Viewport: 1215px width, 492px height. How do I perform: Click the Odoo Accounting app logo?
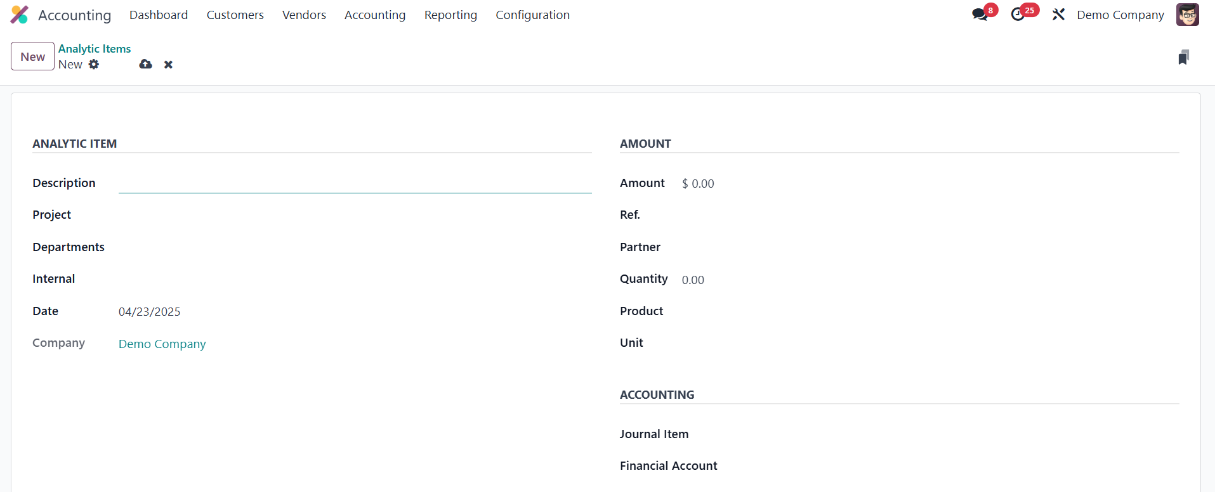[20, 15]
